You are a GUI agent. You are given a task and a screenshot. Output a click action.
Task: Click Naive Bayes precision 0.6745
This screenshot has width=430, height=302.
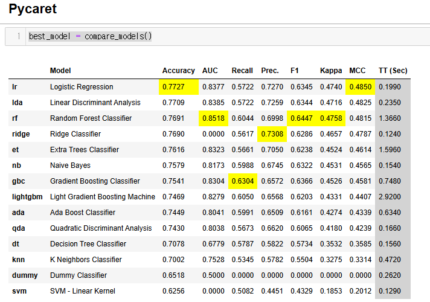[x=272, y=165]
